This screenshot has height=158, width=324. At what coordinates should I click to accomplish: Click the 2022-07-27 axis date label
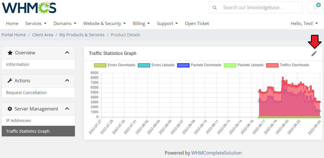click(95, 127)
